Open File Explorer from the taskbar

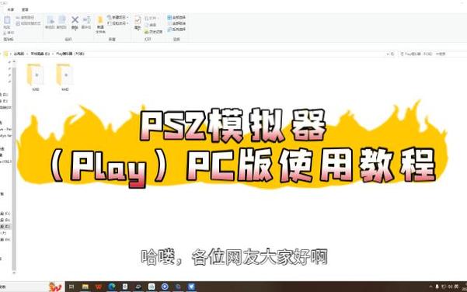[85, 287]
